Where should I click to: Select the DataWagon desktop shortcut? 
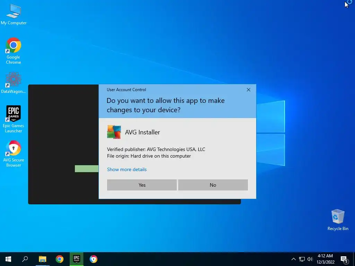point(14,82)
